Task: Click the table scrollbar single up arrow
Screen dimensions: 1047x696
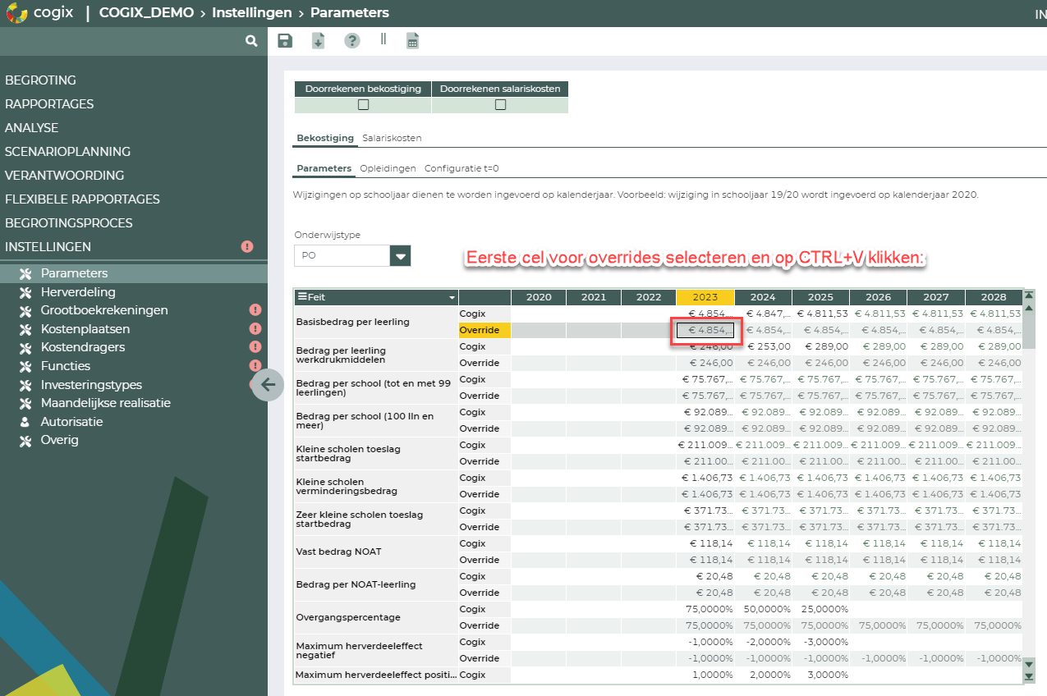Action: click(1029, 308)
